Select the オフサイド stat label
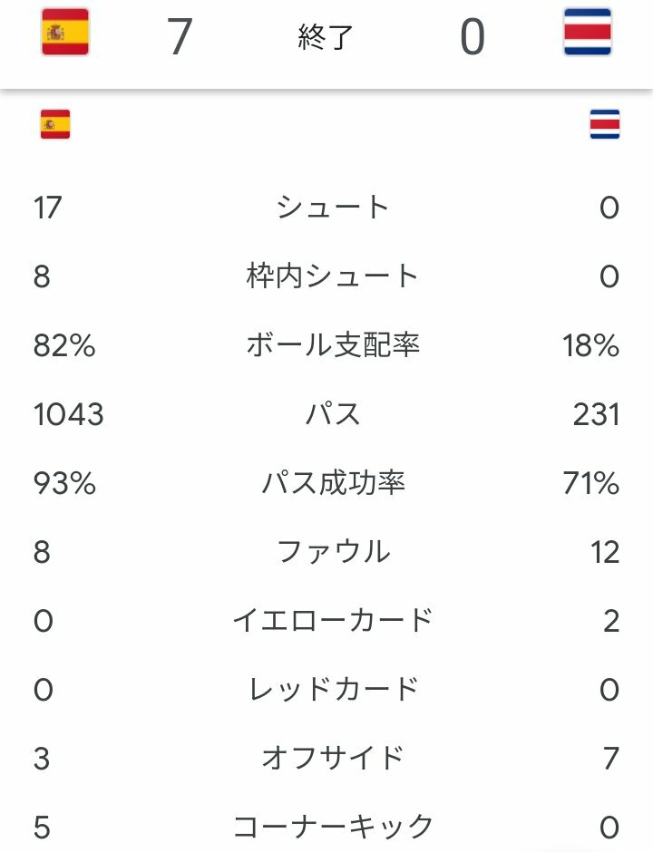Viewport: 653px width, 852px height. (x=332, y=758)
